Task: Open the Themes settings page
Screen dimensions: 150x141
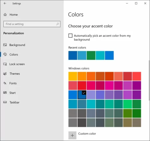Action: click(x=15, y=74)
